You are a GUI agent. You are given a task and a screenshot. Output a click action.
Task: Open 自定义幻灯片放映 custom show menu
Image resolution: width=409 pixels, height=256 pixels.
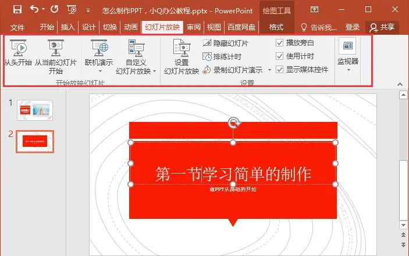(136, 57)
